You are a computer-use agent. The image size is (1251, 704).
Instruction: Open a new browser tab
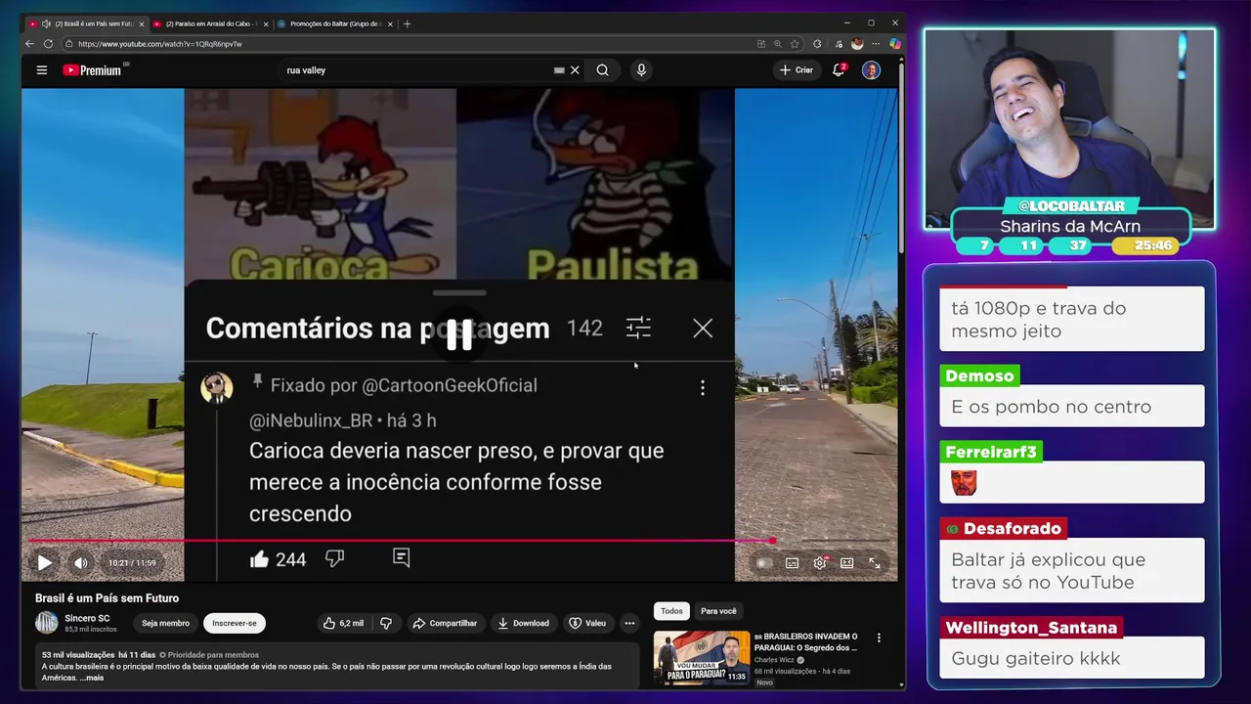[x=408, y=23]
